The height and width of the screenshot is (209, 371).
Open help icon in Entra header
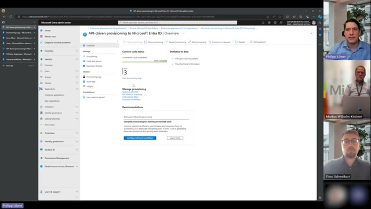275,23
